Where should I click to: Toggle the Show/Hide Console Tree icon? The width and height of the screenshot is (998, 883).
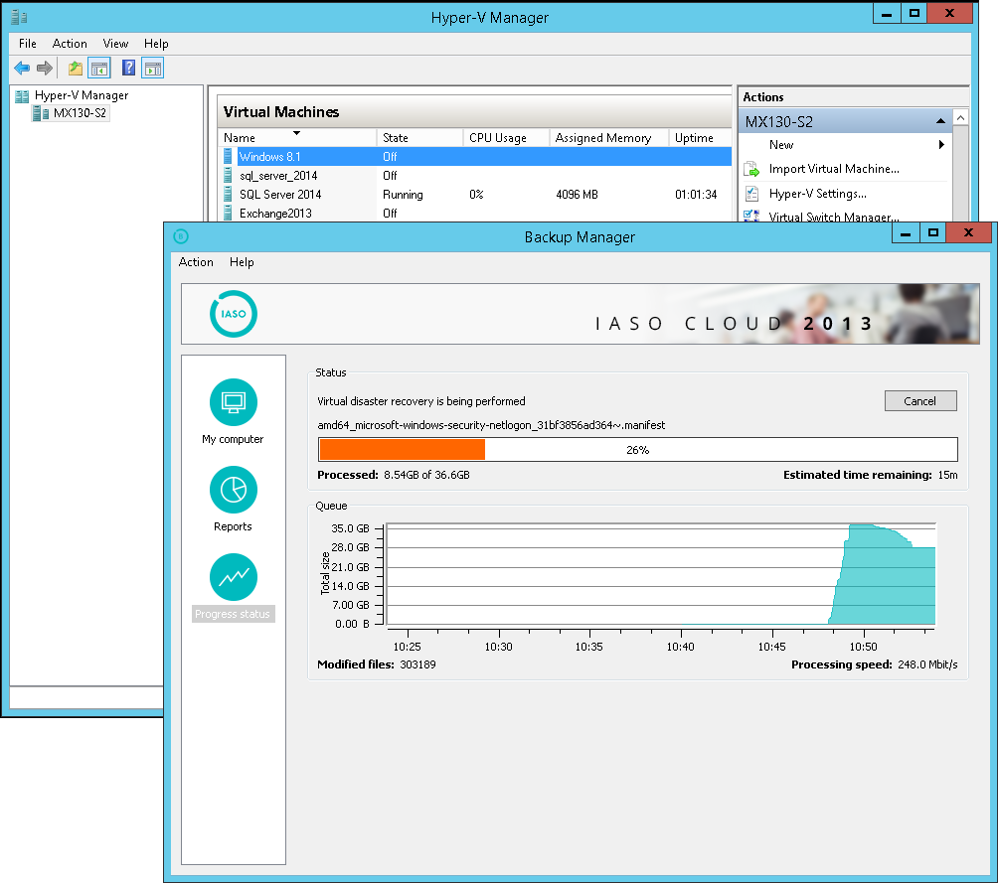coord(99,69)
